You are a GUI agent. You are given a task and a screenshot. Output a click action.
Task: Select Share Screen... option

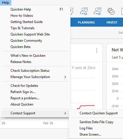96,134
